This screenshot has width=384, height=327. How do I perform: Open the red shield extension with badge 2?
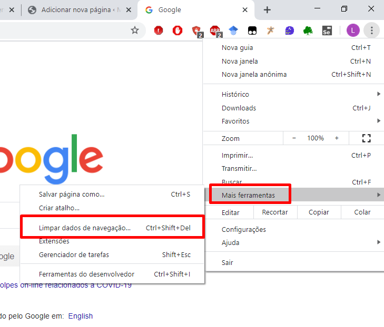point(197,32)
